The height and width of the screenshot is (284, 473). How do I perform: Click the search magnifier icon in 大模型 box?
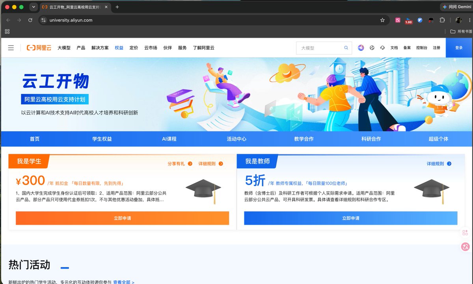(346, 48)
